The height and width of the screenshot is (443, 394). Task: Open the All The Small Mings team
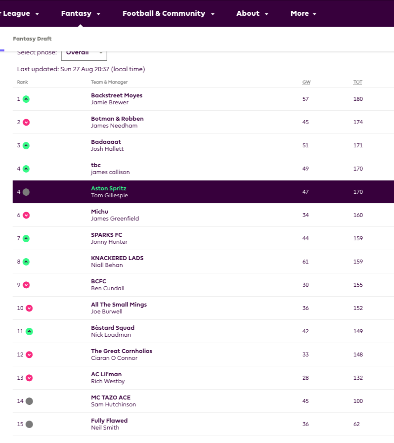(x=119, y=305)
